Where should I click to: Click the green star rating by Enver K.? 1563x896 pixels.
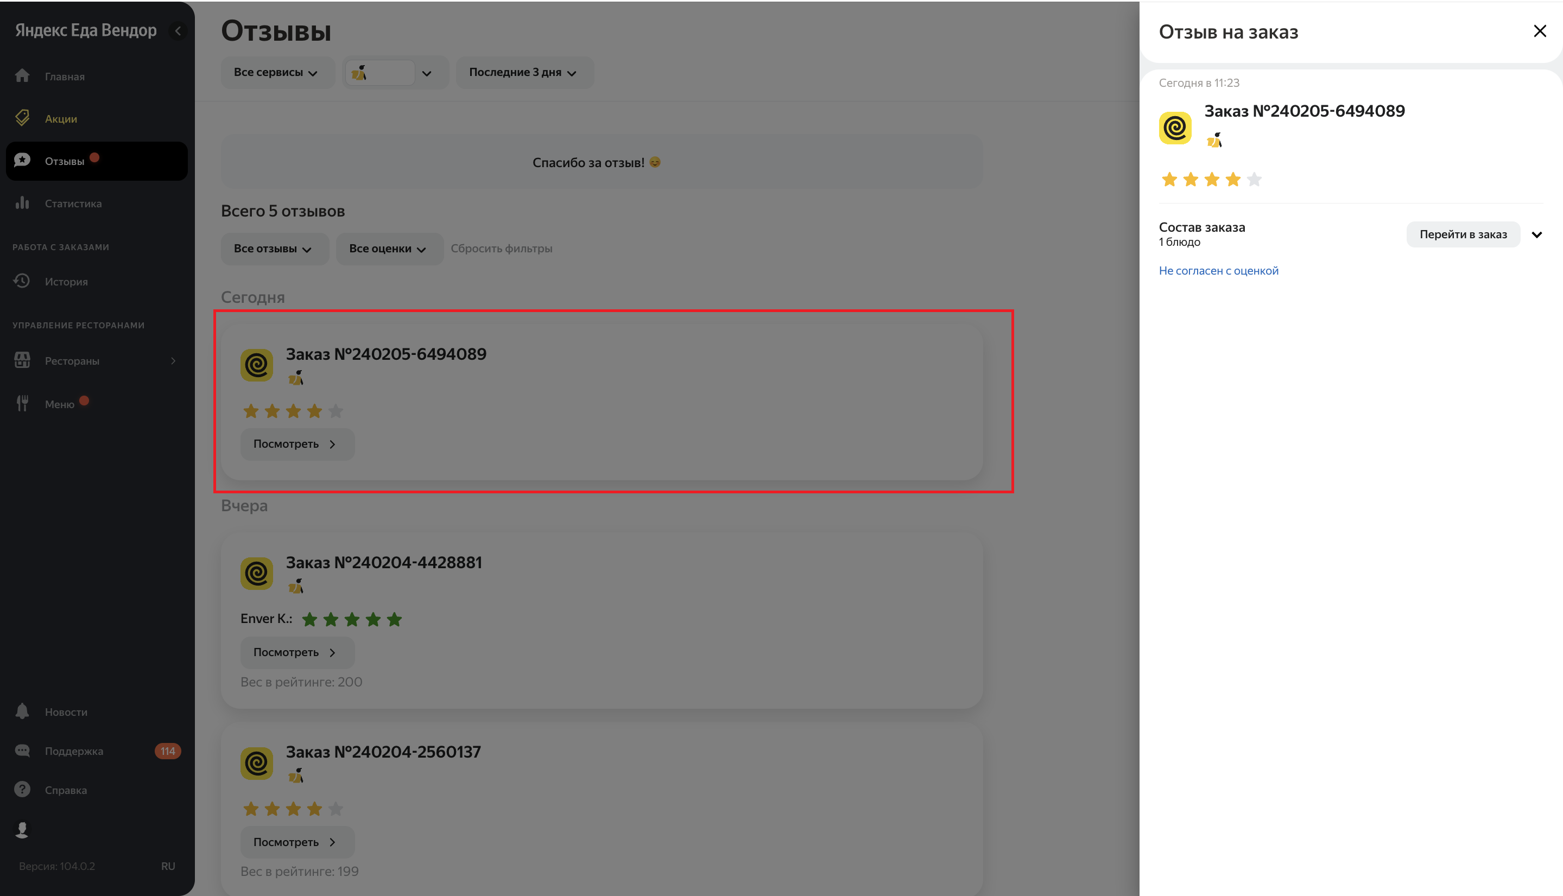pyautogui.click(x=352, y=619)
